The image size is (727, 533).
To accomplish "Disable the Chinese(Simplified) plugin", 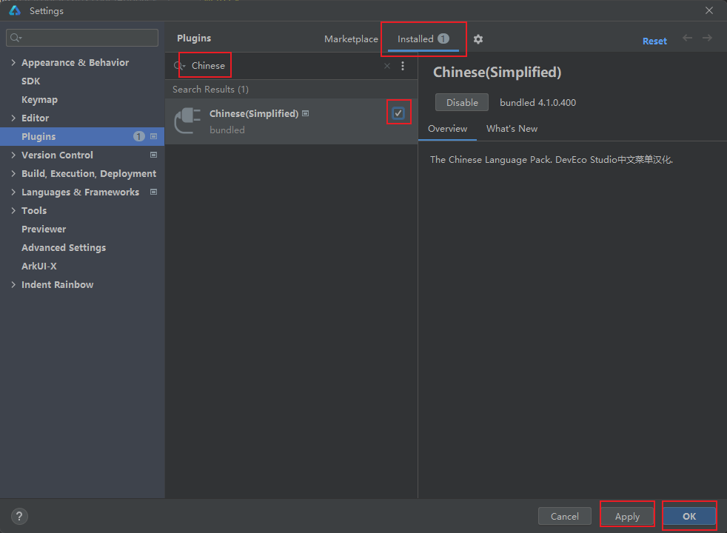I will pyautogui.click(x=462, y=102).
